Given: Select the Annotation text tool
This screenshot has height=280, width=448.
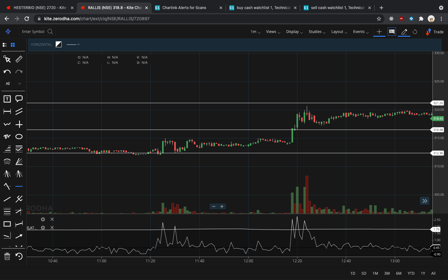Looking at the screenshot, I should (x=7, y=99).
